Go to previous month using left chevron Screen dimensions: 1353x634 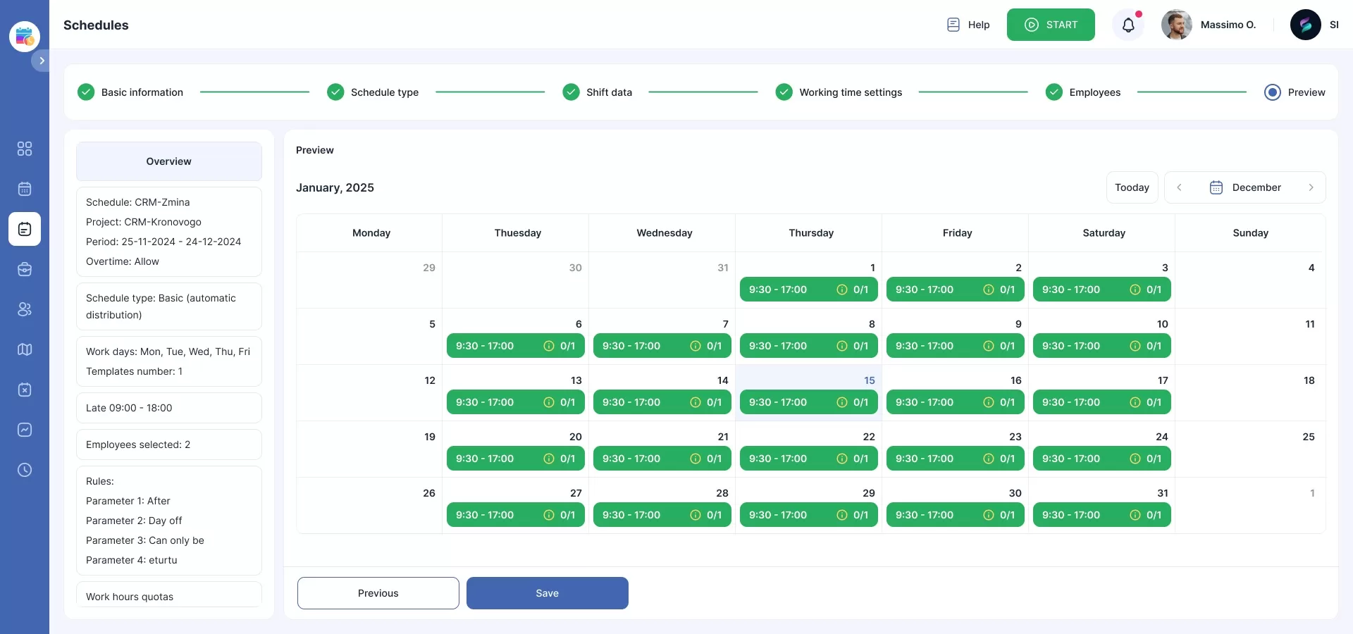point(1179,187)
